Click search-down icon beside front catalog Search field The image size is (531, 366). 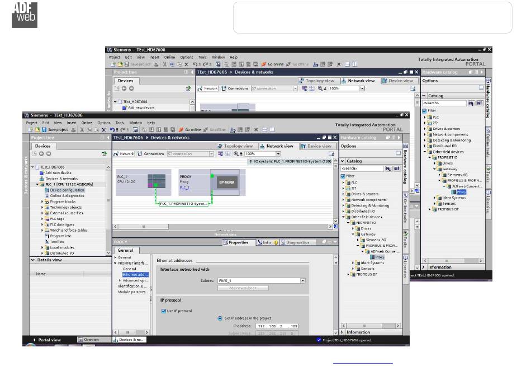pos(388,168)
